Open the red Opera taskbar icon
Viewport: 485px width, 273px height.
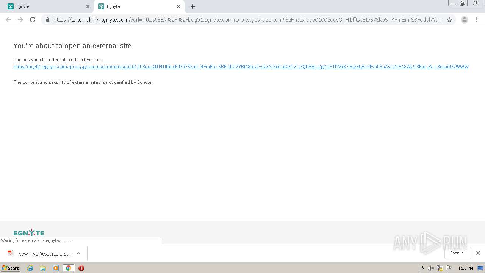point(81,268)
